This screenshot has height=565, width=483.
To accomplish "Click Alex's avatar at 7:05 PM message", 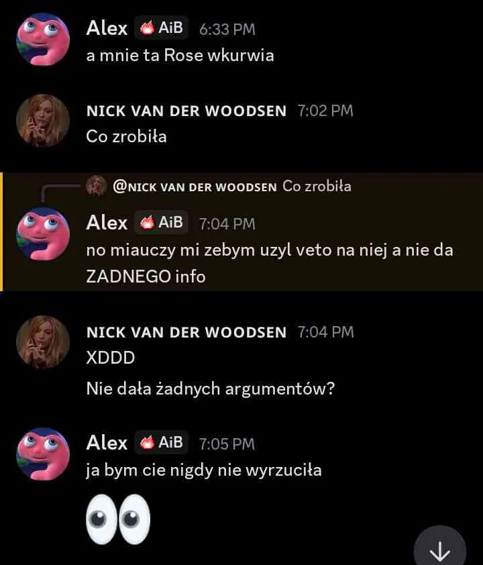I will coord(43,454).
